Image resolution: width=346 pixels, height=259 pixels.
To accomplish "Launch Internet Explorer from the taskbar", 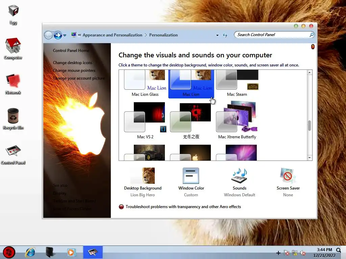I will pyautogui.click(x=30, y=252).
